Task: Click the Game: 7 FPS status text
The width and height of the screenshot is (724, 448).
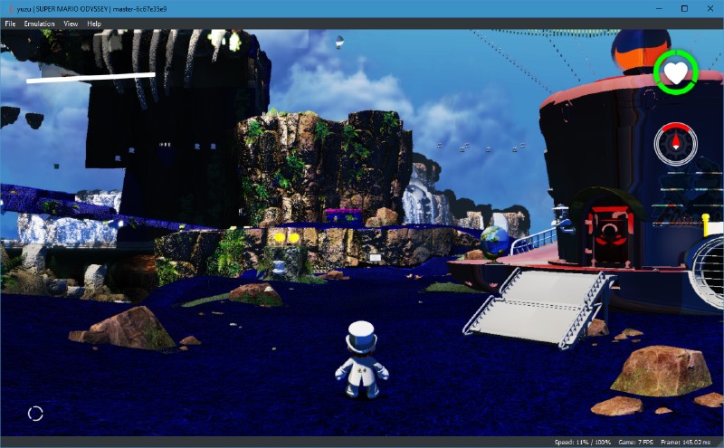Action: (x=636, y=442)
